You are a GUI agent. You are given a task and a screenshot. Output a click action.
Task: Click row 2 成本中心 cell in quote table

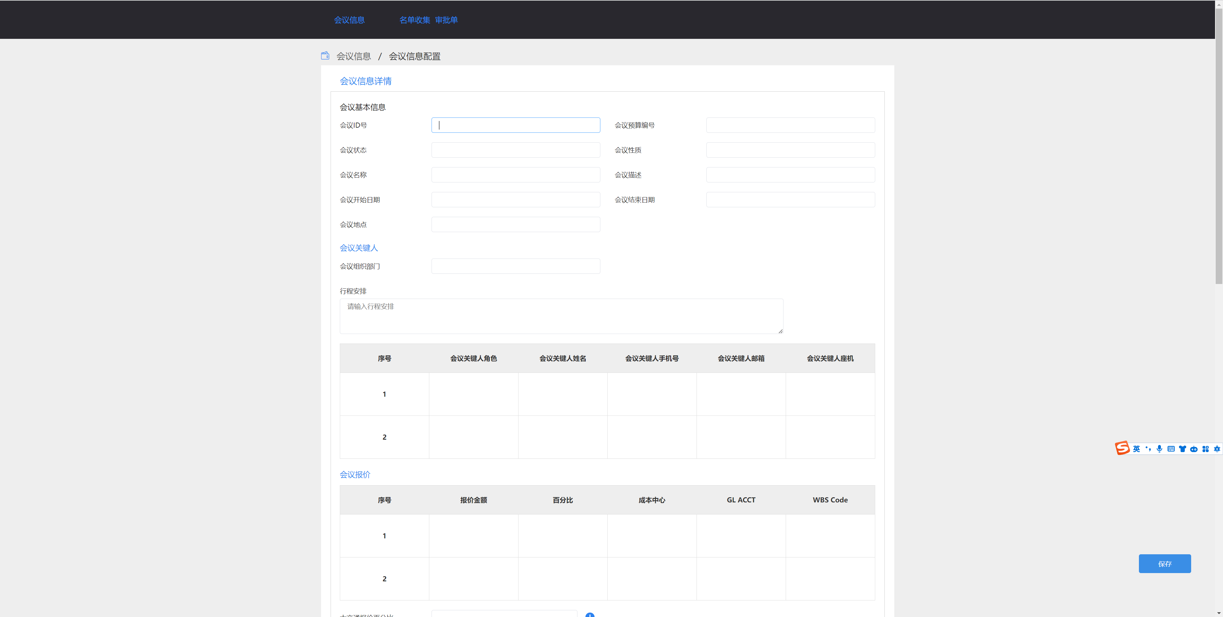652,578
